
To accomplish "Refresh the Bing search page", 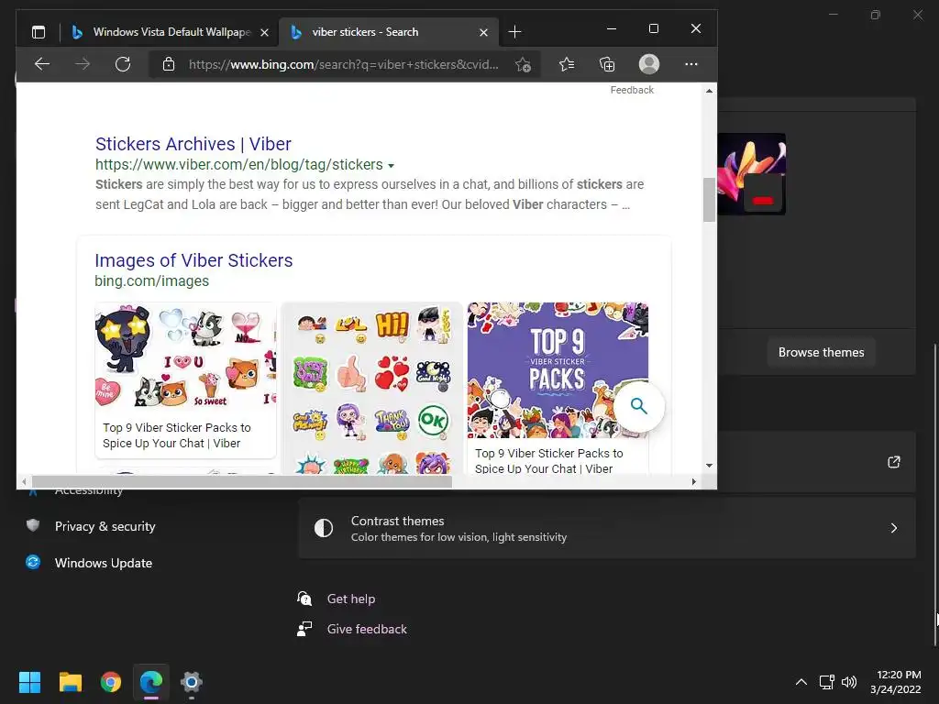I will click(x=123, y=64).
